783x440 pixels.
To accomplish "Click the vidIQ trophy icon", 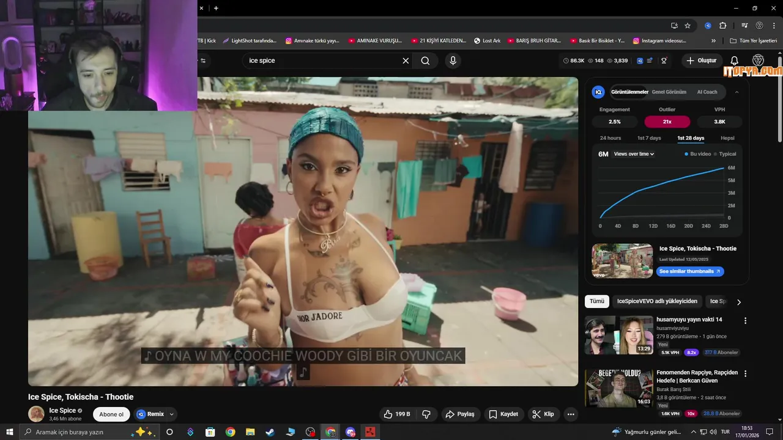I will (664, 61).
